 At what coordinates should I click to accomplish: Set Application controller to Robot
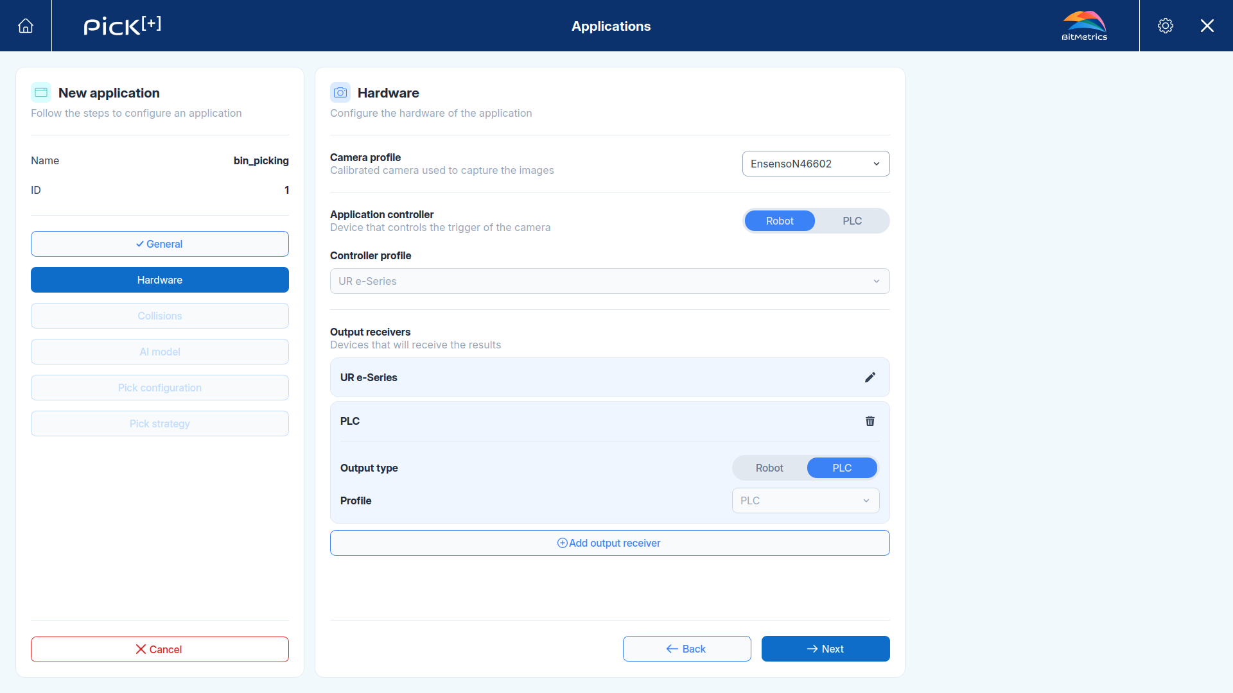pyautogui.click(x=780, y=221)
